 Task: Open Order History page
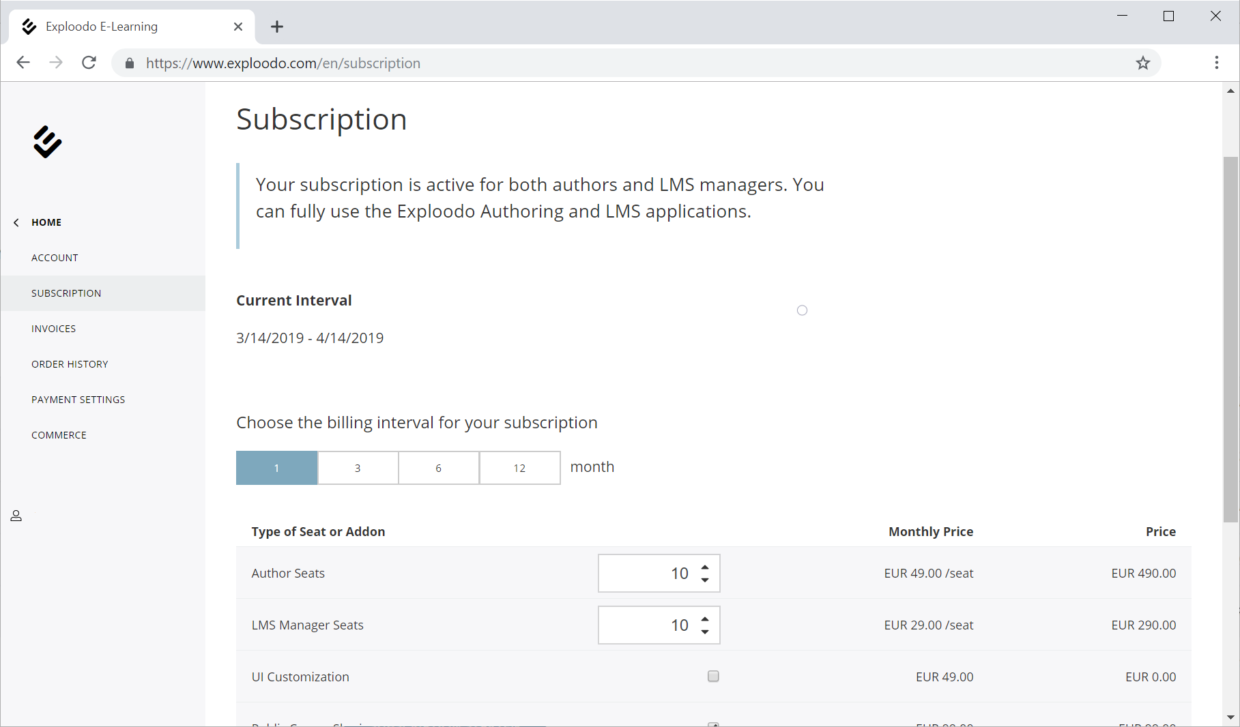[x=70, y=364]
